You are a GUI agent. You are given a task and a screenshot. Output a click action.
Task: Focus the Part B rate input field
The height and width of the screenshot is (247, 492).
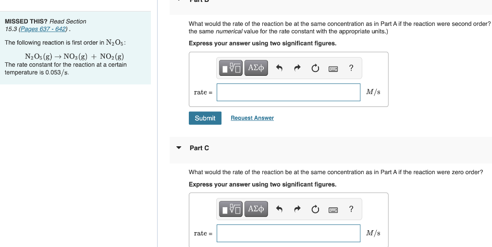tap(288, 93)
